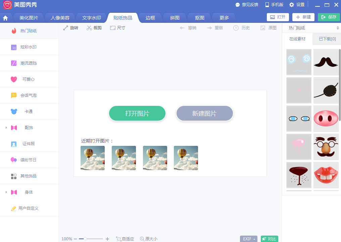The height and width of the screenshot is (242, 341).
Task: Switch to the 人像美容 tab
Action: (60, 18)
